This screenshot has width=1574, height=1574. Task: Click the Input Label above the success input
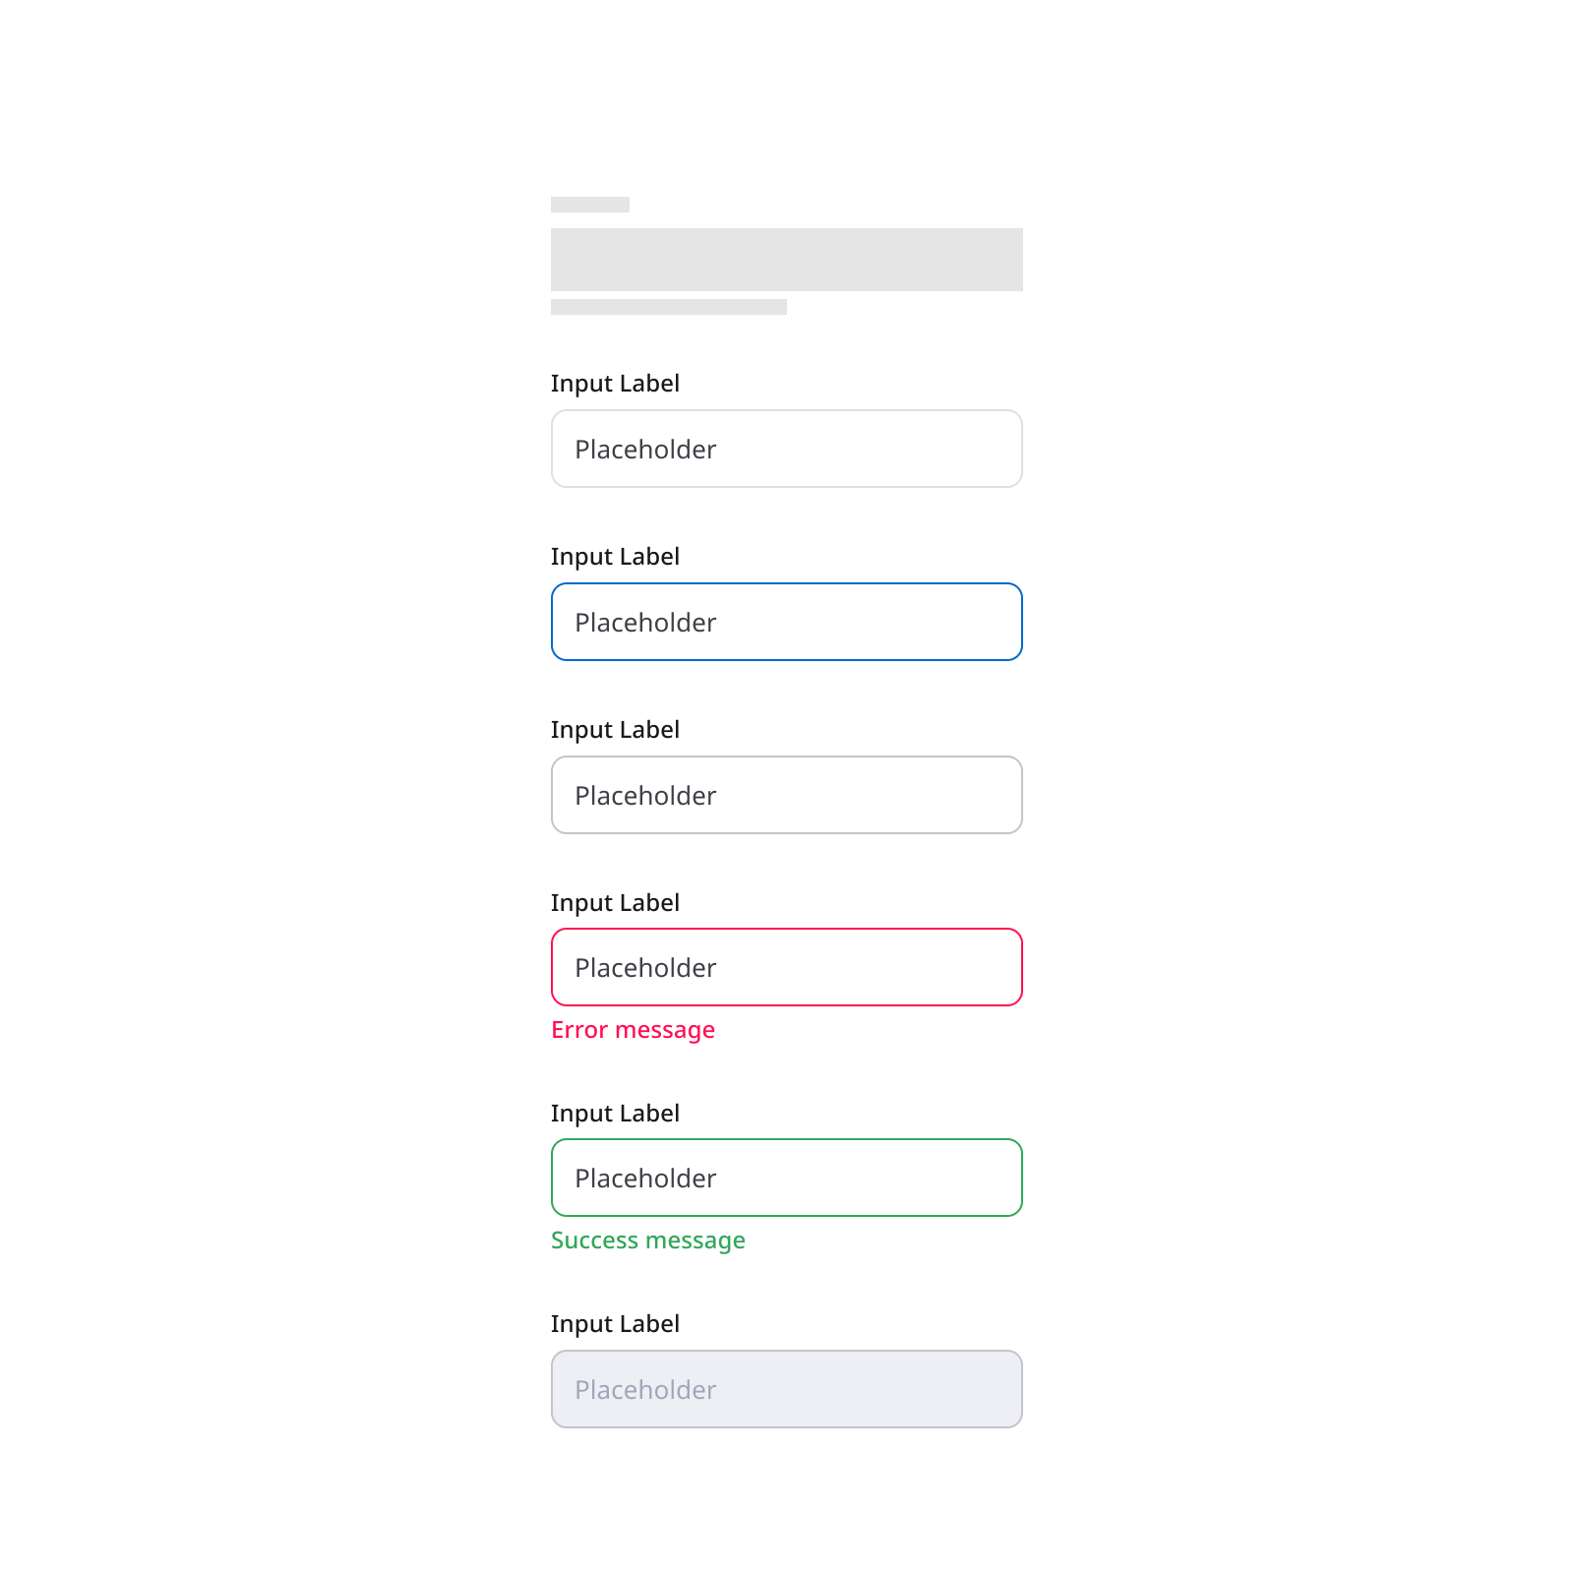click(615, 1113)
